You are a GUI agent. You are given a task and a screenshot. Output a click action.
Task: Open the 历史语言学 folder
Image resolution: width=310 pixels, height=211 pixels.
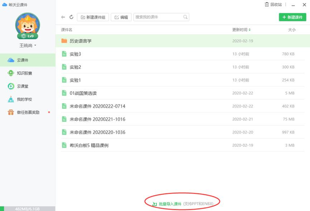[x=182, y=41]
